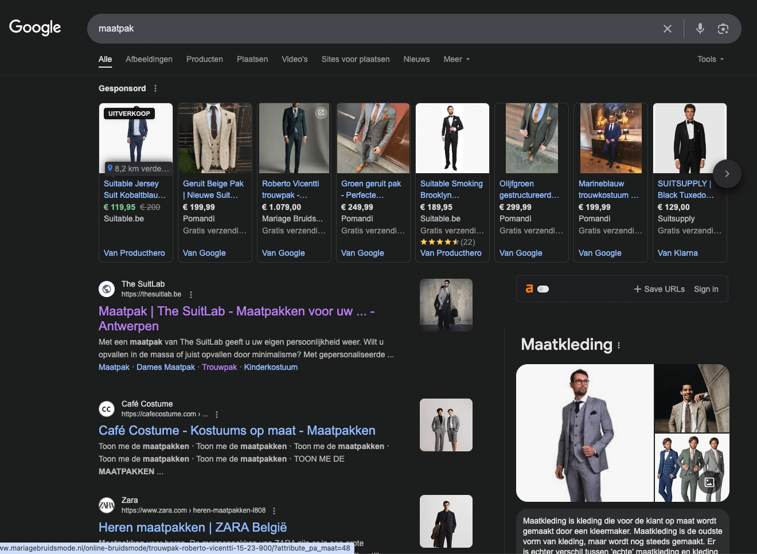Open the Geruit Beige Pak product listing
The height and width of the screenshot is (554, 757).
[213, 189]
